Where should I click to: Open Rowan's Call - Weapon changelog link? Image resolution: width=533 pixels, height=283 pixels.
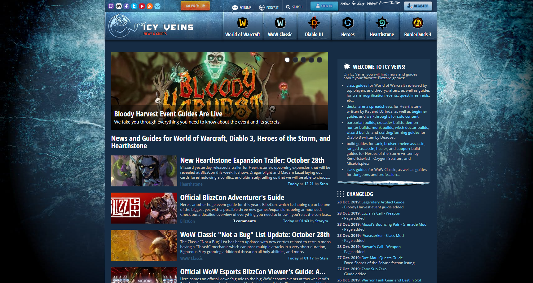coord(381,247)
